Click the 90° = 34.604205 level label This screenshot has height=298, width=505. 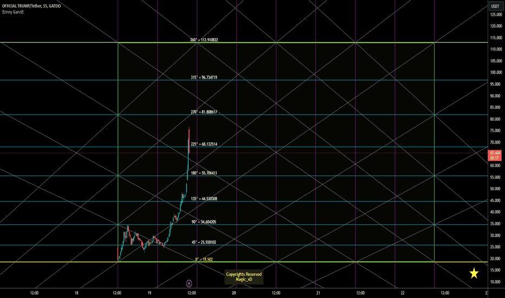pyautogui.click(x=204, y=222)
